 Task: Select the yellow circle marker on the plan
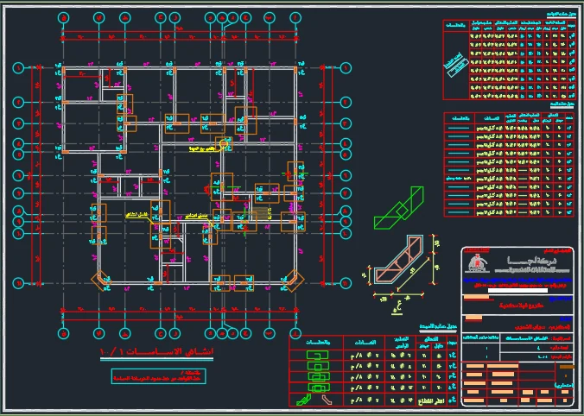[224, 143]
